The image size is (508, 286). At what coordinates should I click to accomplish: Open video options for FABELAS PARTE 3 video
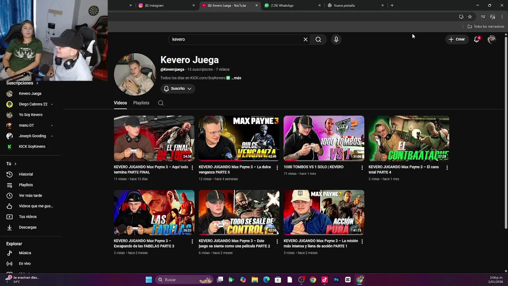coord(192,242)
